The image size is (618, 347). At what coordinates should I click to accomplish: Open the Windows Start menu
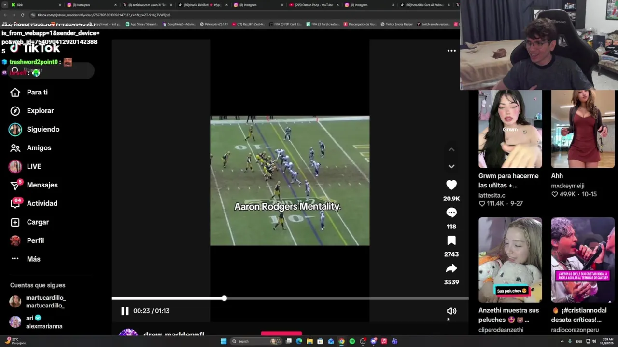[224, 341]
